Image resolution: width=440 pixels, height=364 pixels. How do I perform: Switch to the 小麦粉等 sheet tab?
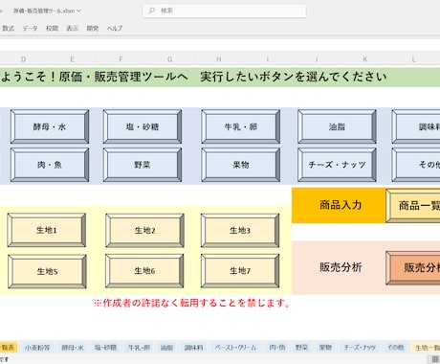pyautogui.click(x=37, y=348)
